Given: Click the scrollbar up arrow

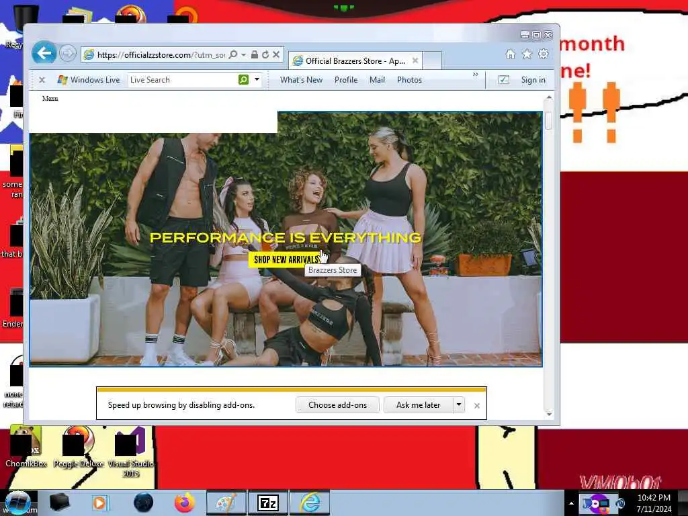Looking at the screenshot, I should tap(549, 98).
